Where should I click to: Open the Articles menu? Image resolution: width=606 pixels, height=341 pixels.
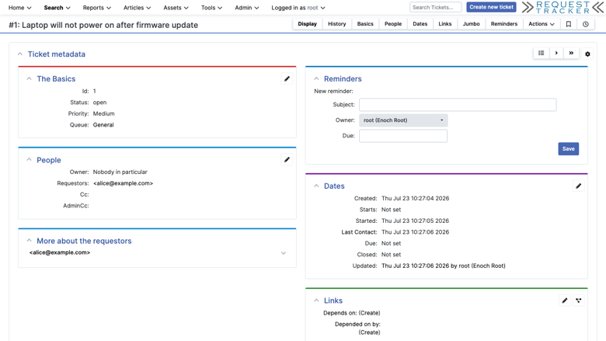(137, 8)
